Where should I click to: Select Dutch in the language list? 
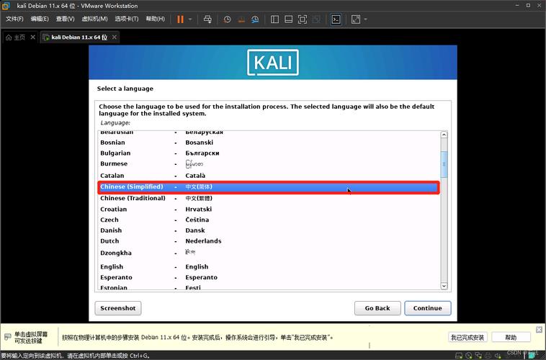267,241
